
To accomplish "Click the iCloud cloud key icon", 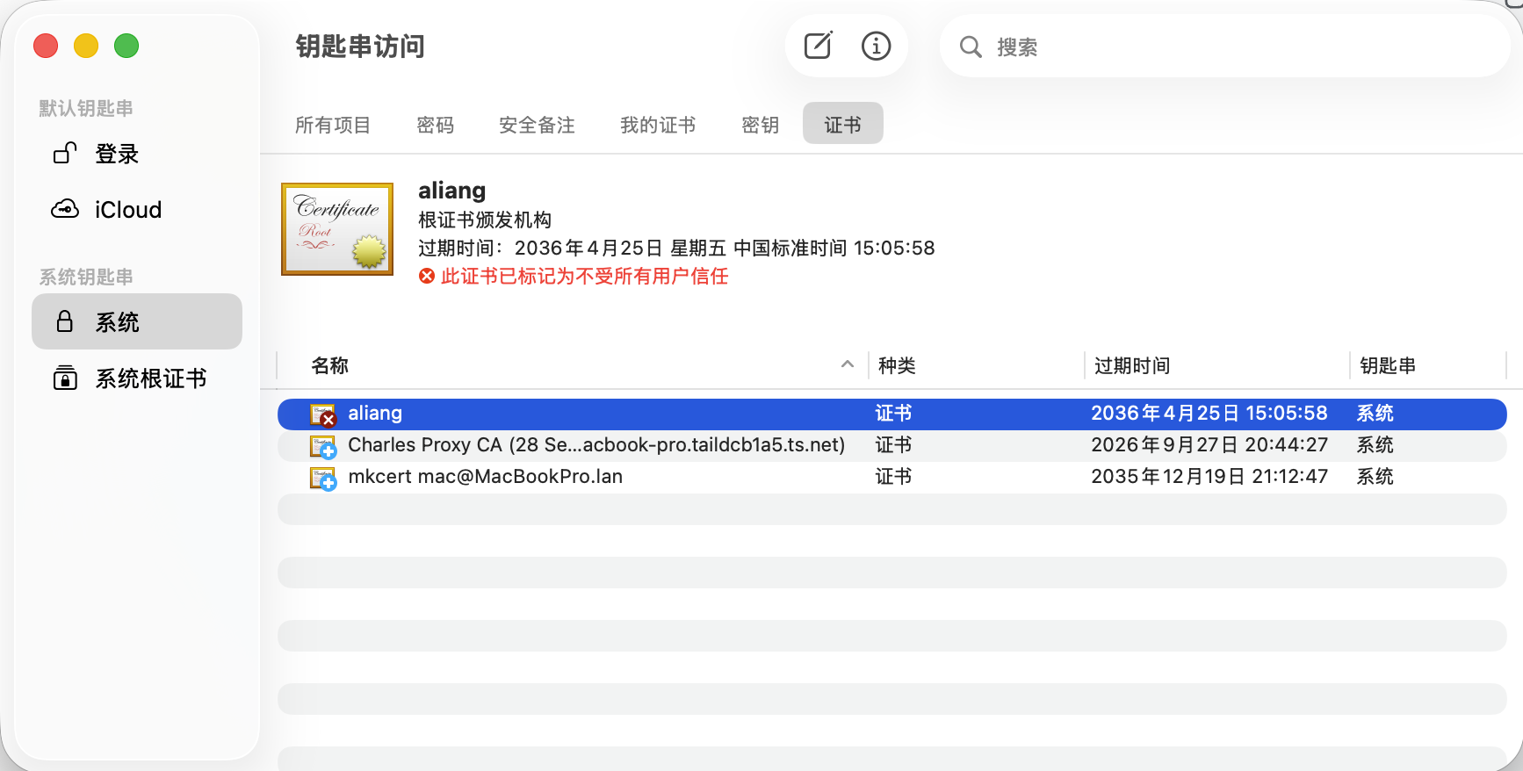I will (65, 209).
